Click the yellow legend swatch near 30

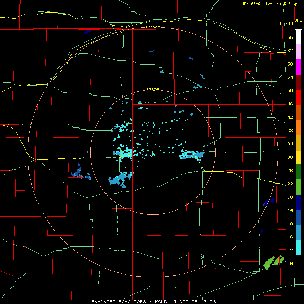(298, 157)
